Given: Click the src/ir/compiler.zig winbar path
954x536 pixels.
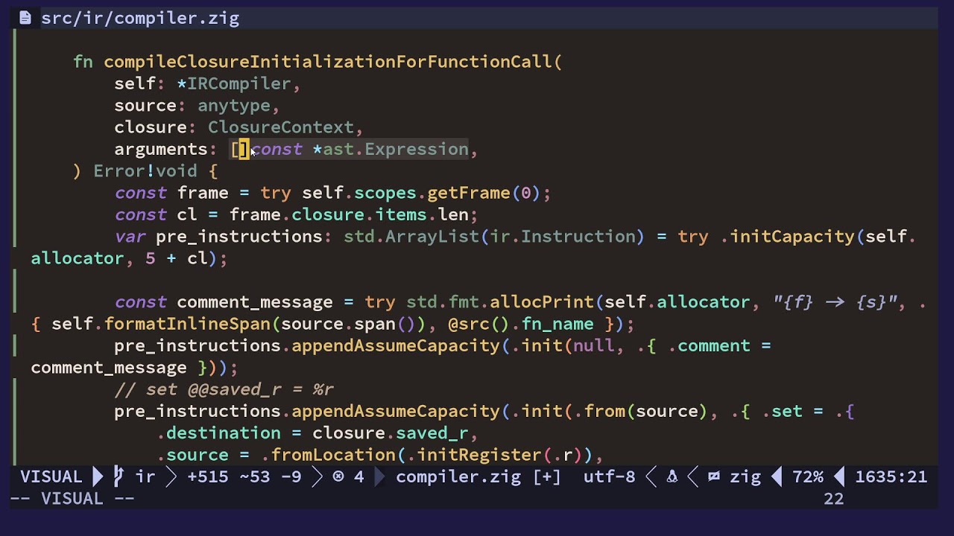Looking at the screenshot, I should pyautogui.click(x=140, y=18).
